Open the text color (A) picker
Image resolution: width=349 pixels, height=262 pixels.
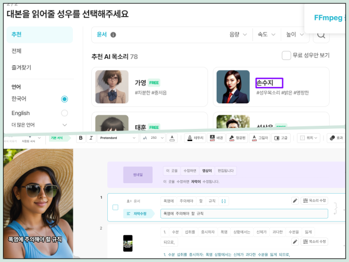172,138
